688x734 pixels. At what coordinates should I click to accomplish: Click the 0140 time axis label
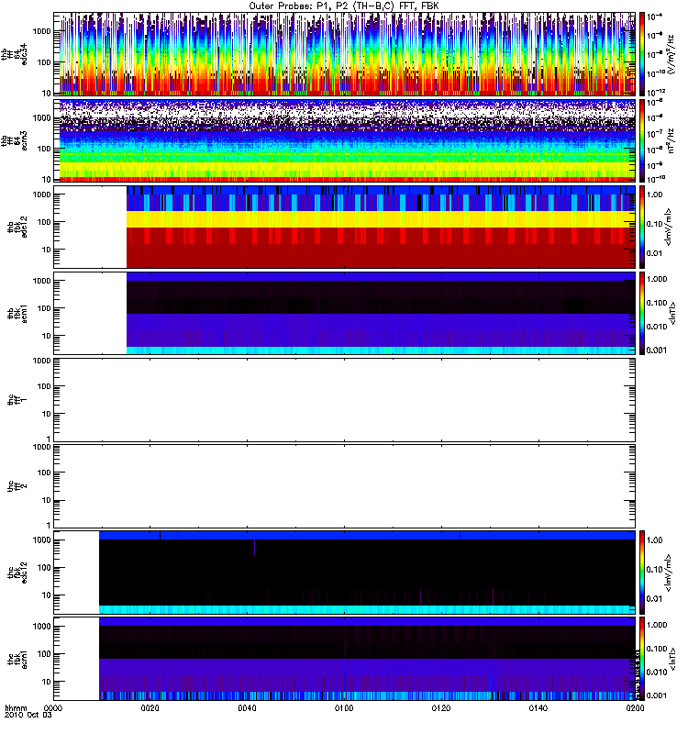[x=538, y=708]
